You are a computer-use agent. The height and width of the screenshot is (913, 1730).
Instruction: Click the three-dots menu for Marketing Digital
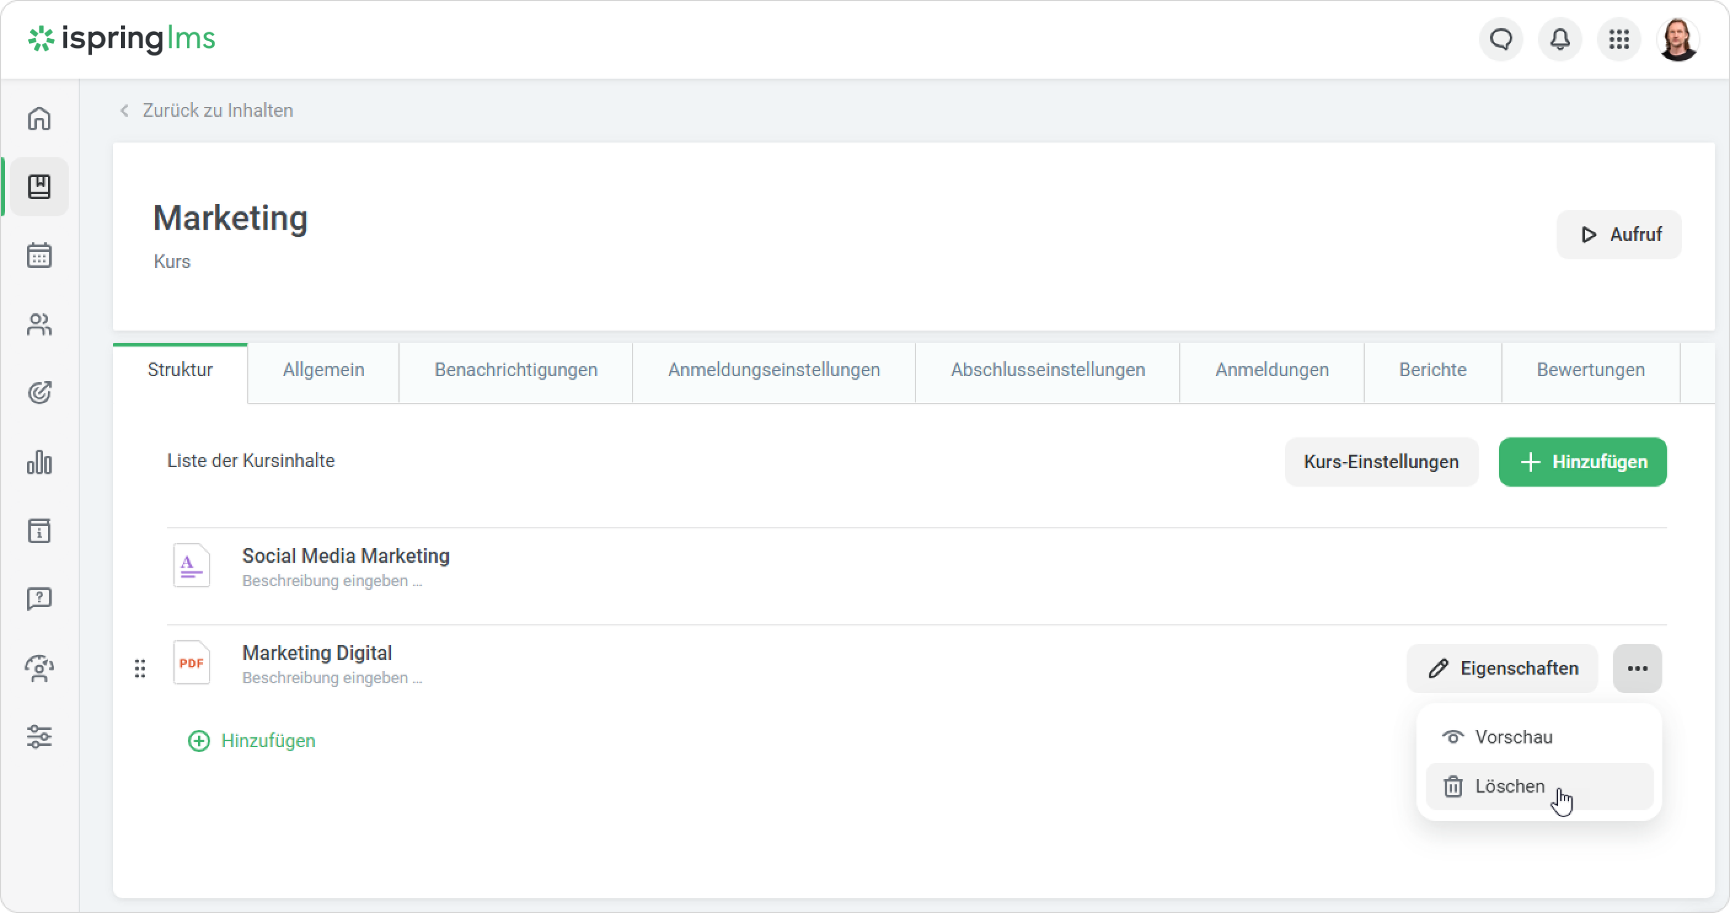tap(1637, 668)
